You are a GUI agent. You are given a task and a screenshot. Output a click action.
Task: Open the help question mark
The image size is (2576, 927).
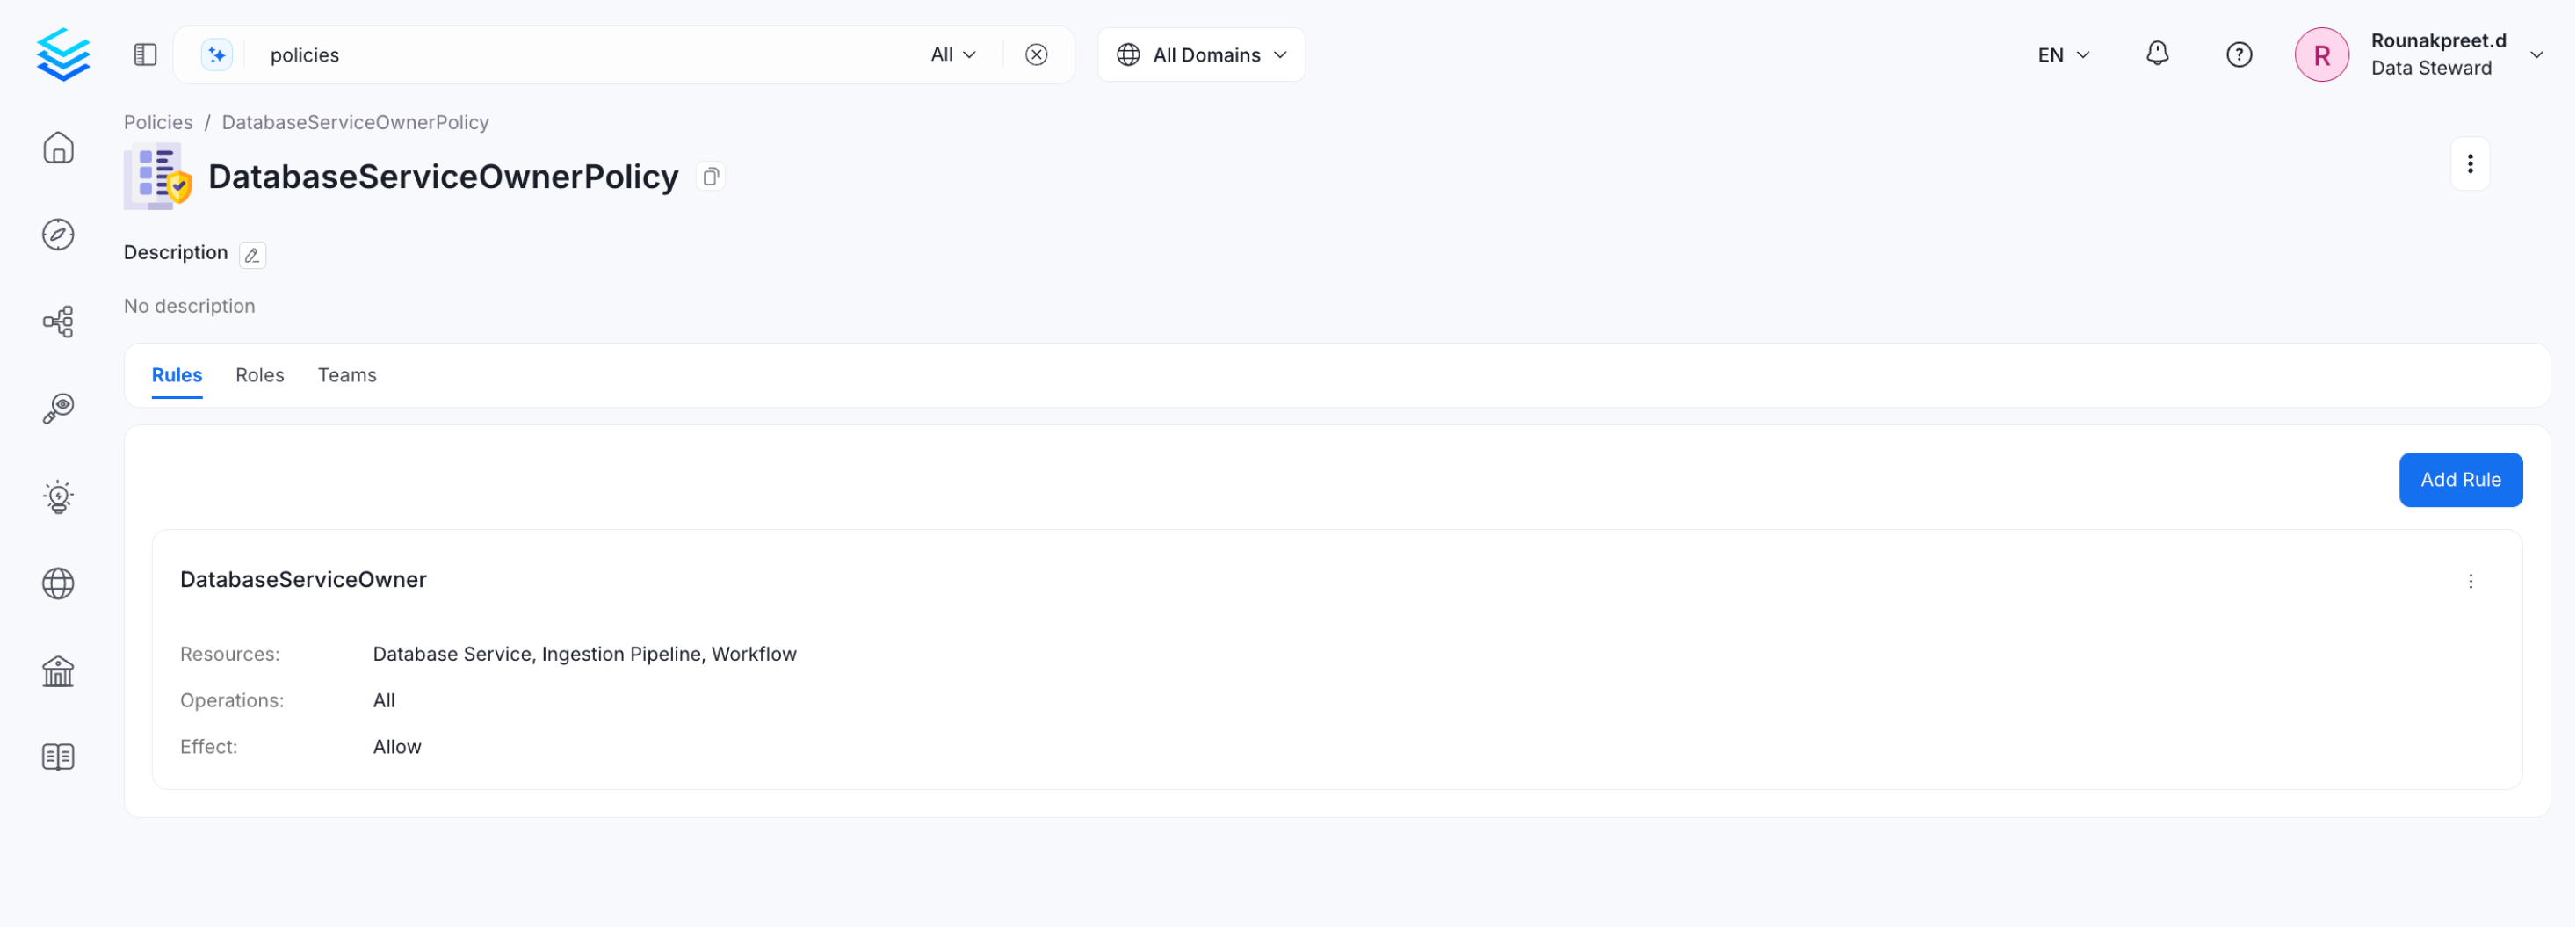pos(2239,54)
